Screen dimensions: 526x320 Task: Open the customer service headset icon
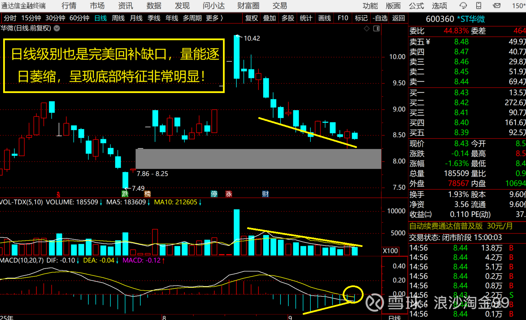(463, 6)
